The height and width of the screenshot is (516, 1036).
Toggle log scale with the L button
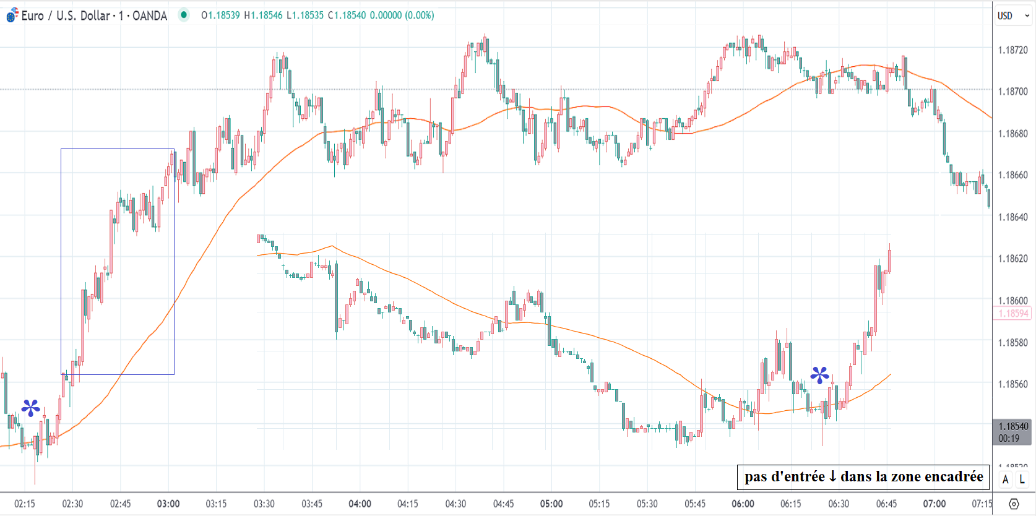1022,479
